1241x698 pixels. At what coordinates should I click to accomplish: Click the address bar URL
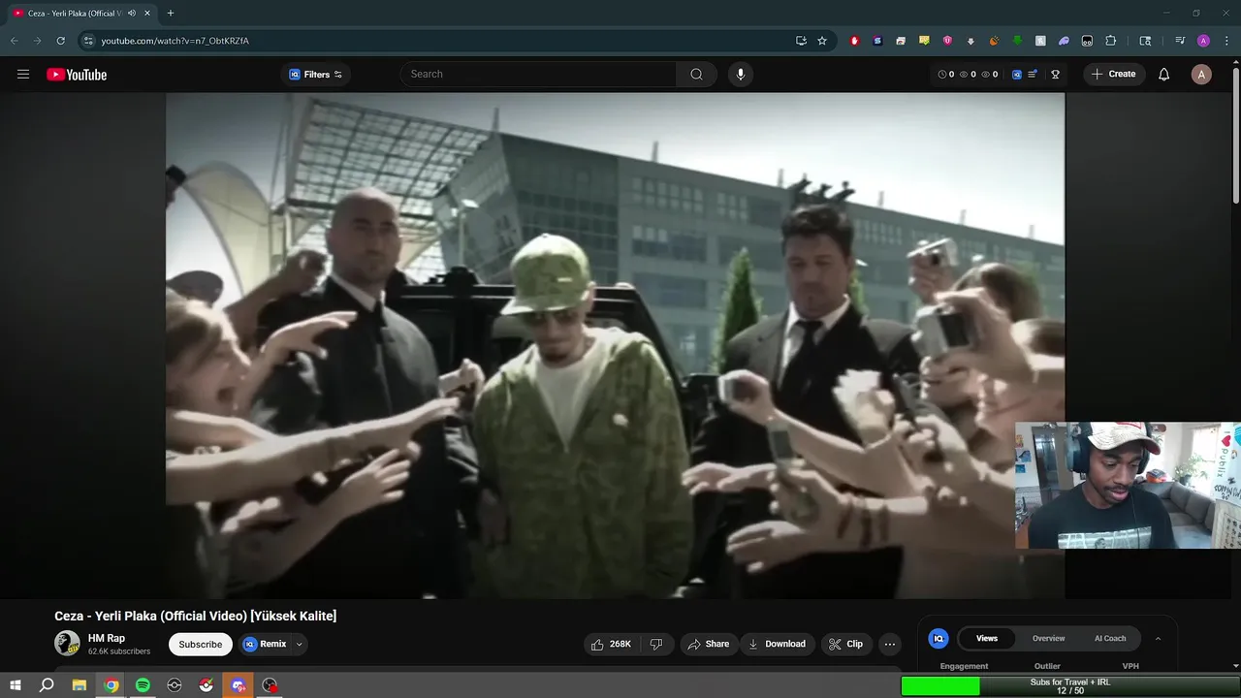[x=175, y=41]
